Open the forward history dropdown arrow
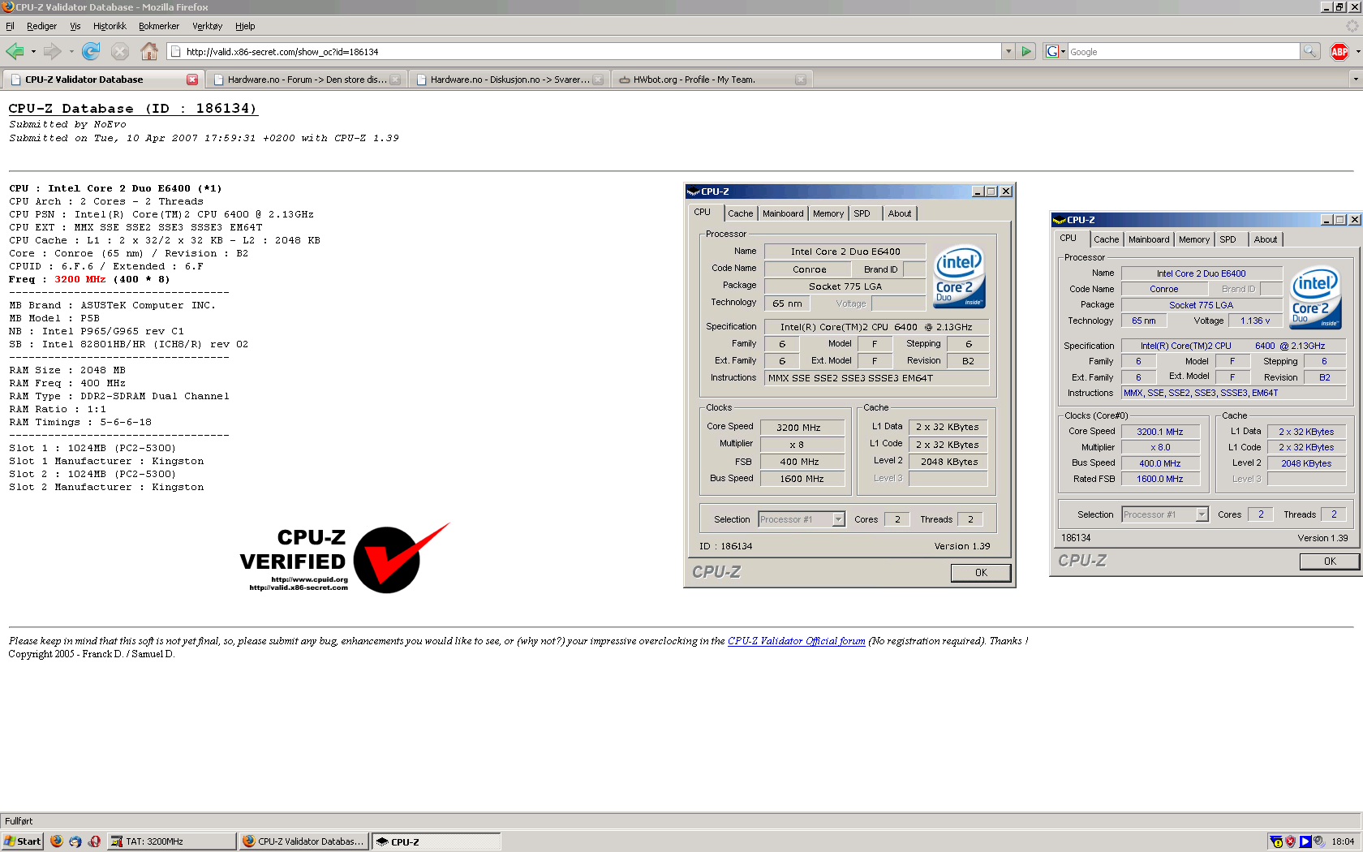 [x=71, y=51]
